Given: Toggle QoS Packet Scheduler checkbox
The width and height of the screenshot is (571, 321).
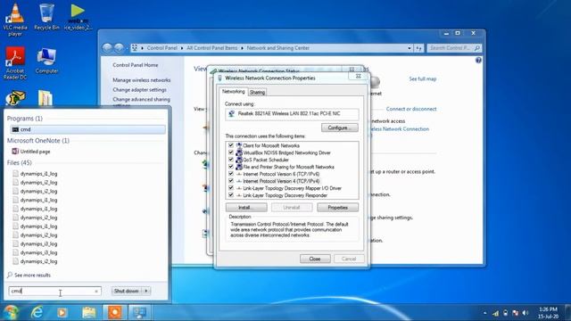Looking at the screenshot, I should point(231,160).
